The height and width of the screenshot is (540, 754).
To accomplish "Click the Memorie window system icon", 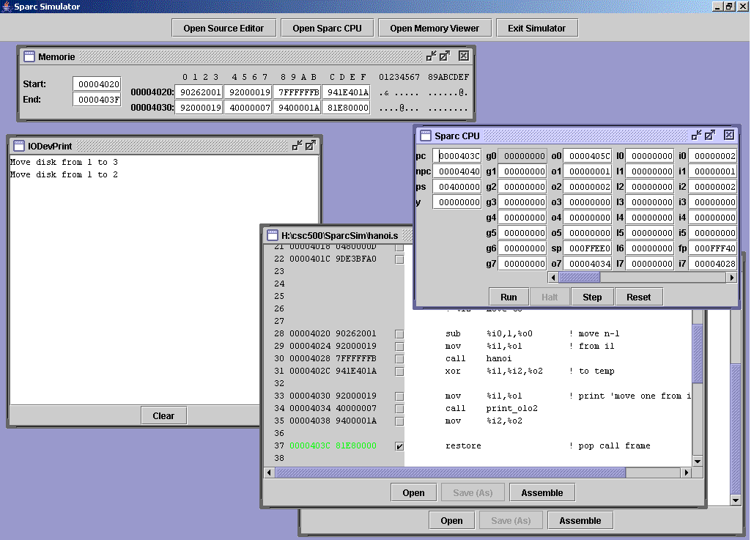I will 29,56.
